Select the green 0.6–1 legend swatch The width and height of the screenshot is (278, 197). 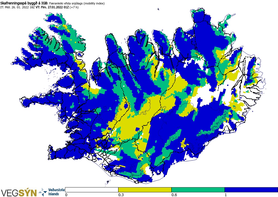[198, 190]
